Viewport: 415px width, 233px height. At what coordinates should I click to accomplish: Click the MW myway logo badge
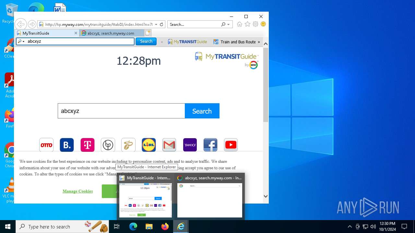click(254, 65)
